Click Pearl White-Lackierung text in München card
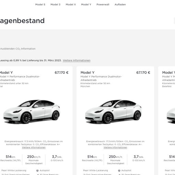 (95, 171)
